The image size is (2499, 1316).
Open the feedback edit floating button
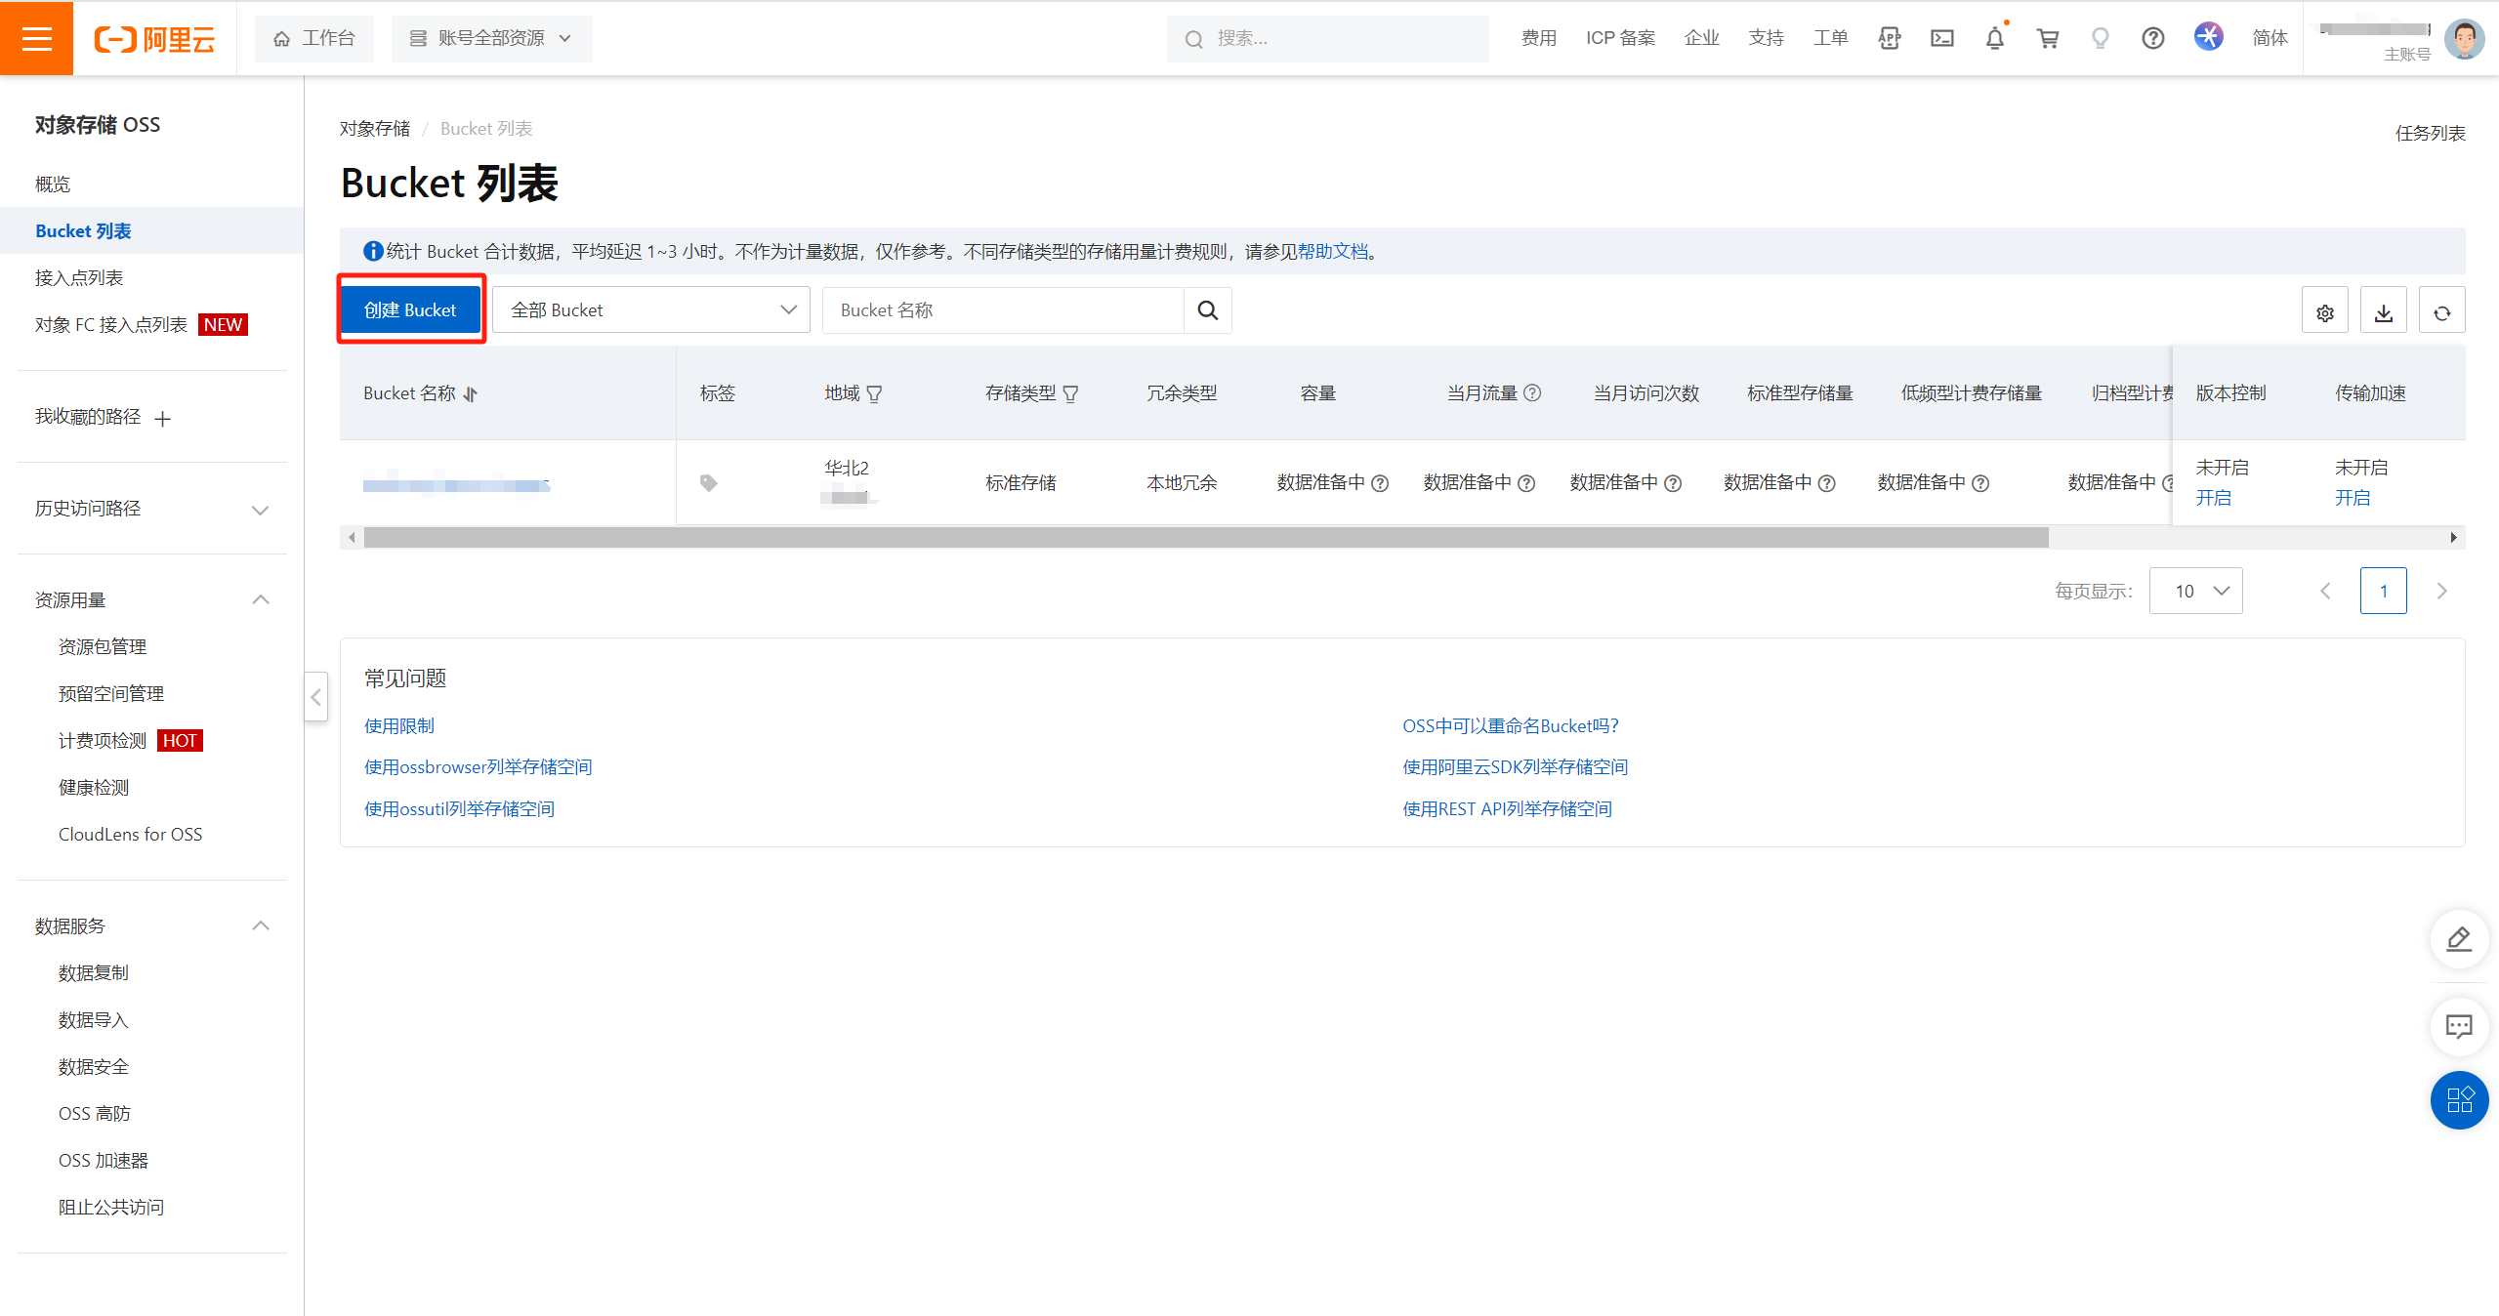(x=2459, y=939)
